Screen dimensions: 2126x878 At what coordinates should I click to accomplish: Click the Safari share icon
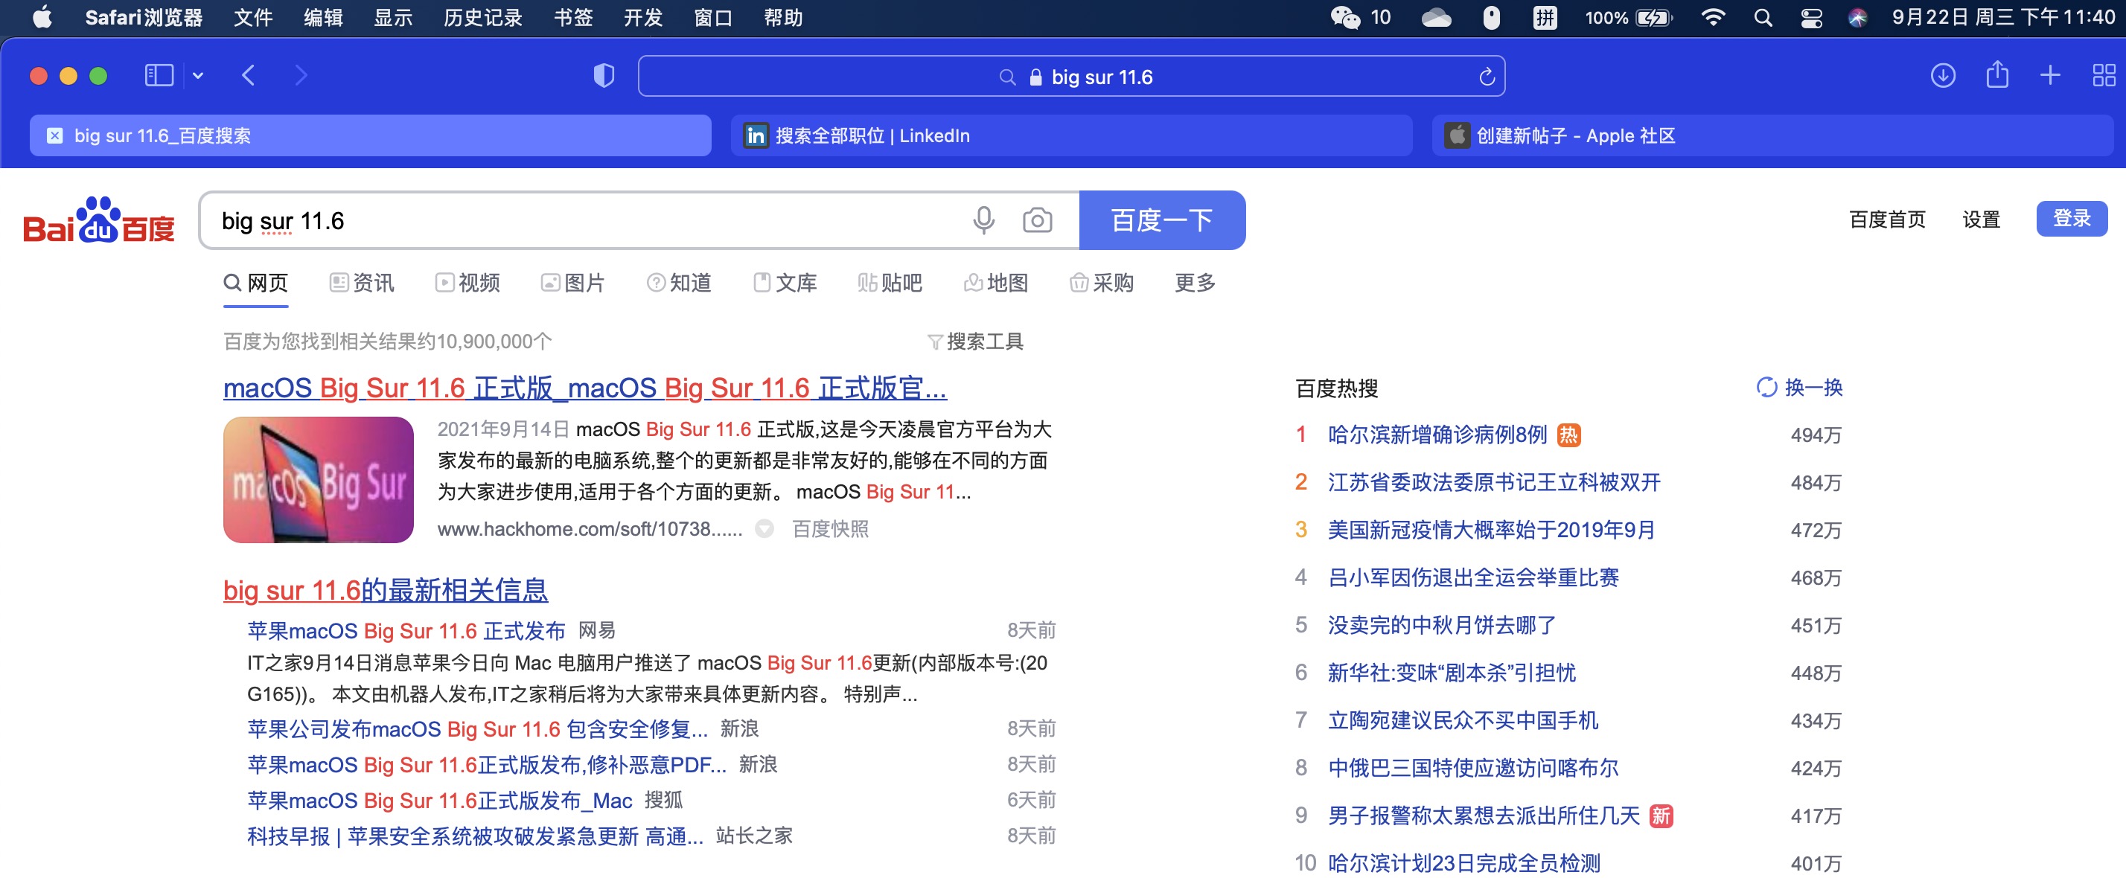click(x=1996, y=76)
